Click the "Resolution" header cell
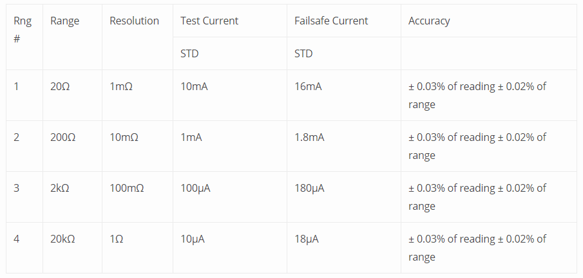The width and height of the screenshot is (583, 278). click(134, 21)
